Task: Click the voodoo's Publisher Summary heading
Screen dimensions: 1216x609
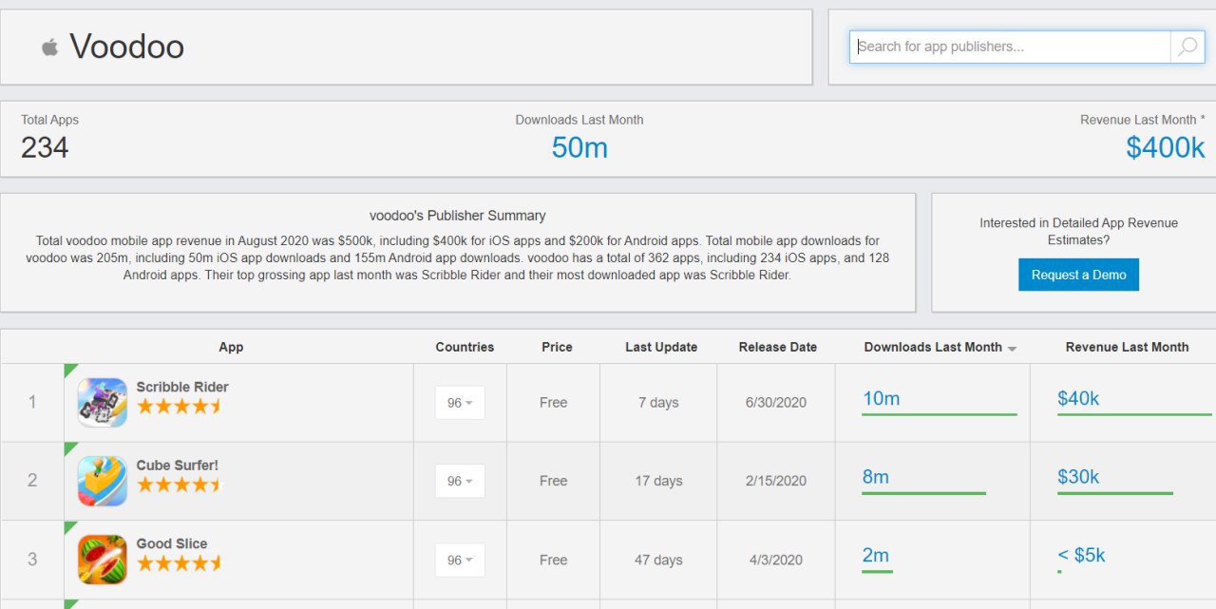Action: pos(458,216)
